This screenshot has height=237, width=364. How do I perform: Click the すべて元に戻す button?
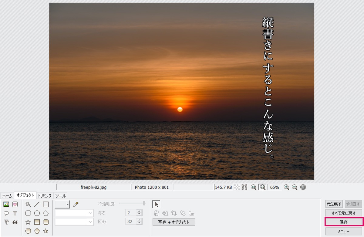[x=344, y=213]
